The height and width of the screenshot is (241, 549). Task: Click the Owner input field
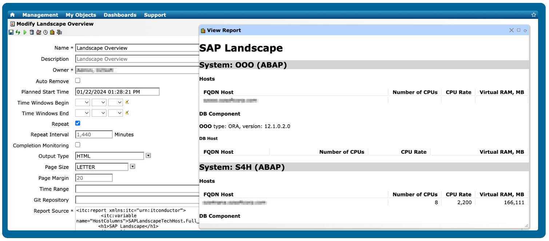137,70
